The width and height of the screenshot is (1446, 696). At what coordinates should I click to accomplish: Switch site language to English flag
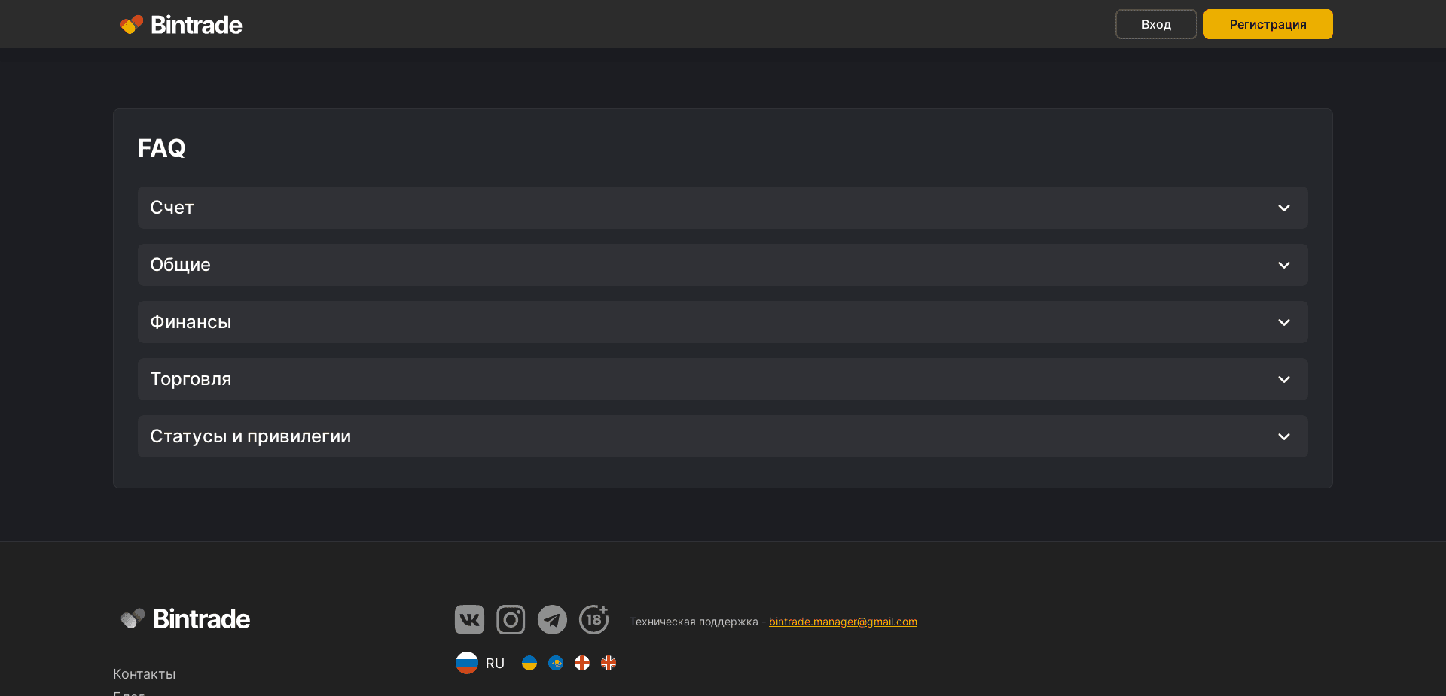pos(609,663)
